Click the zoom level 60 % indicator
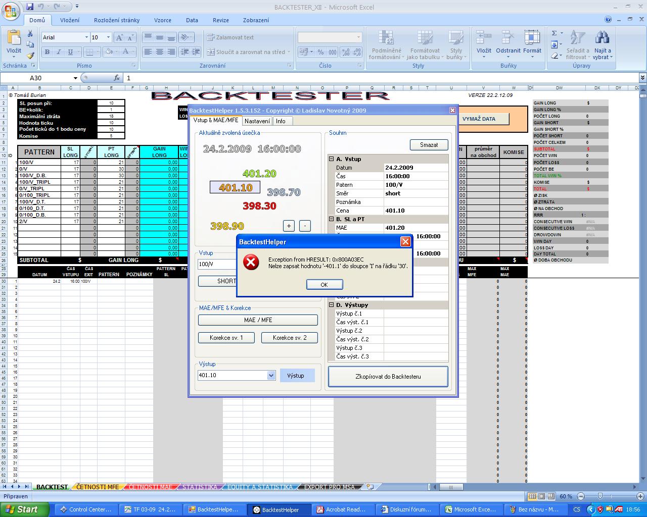This screenshot has height=517, width=647. coord(566,496)
